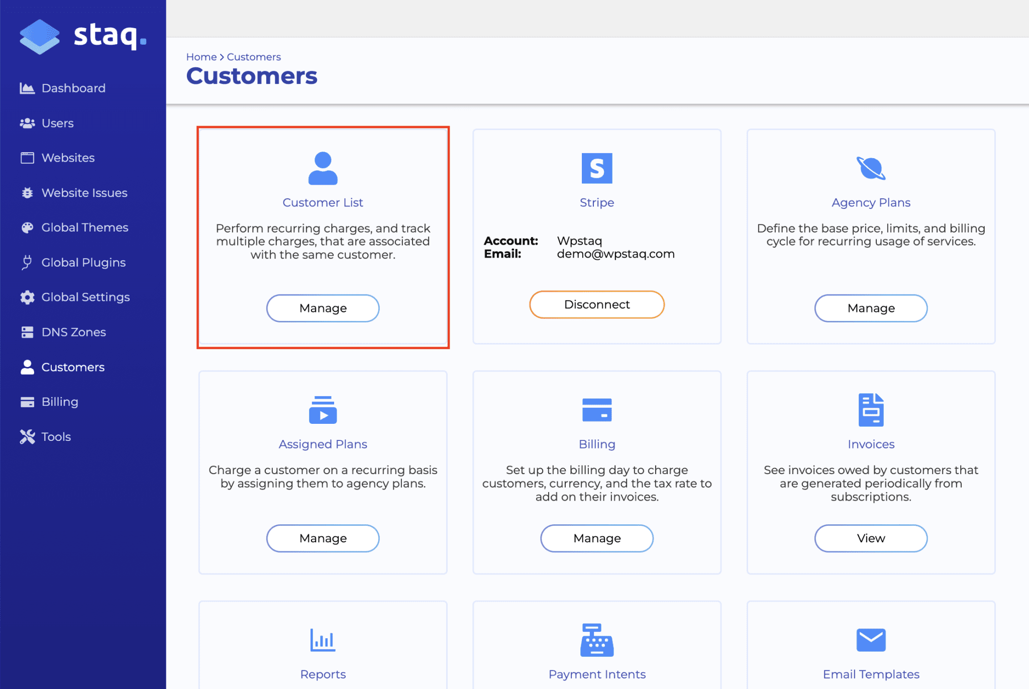Click the Stripe S logo icon
Image resolution: width=1029 pixels, height=689 pixels.
click(596, 168)
